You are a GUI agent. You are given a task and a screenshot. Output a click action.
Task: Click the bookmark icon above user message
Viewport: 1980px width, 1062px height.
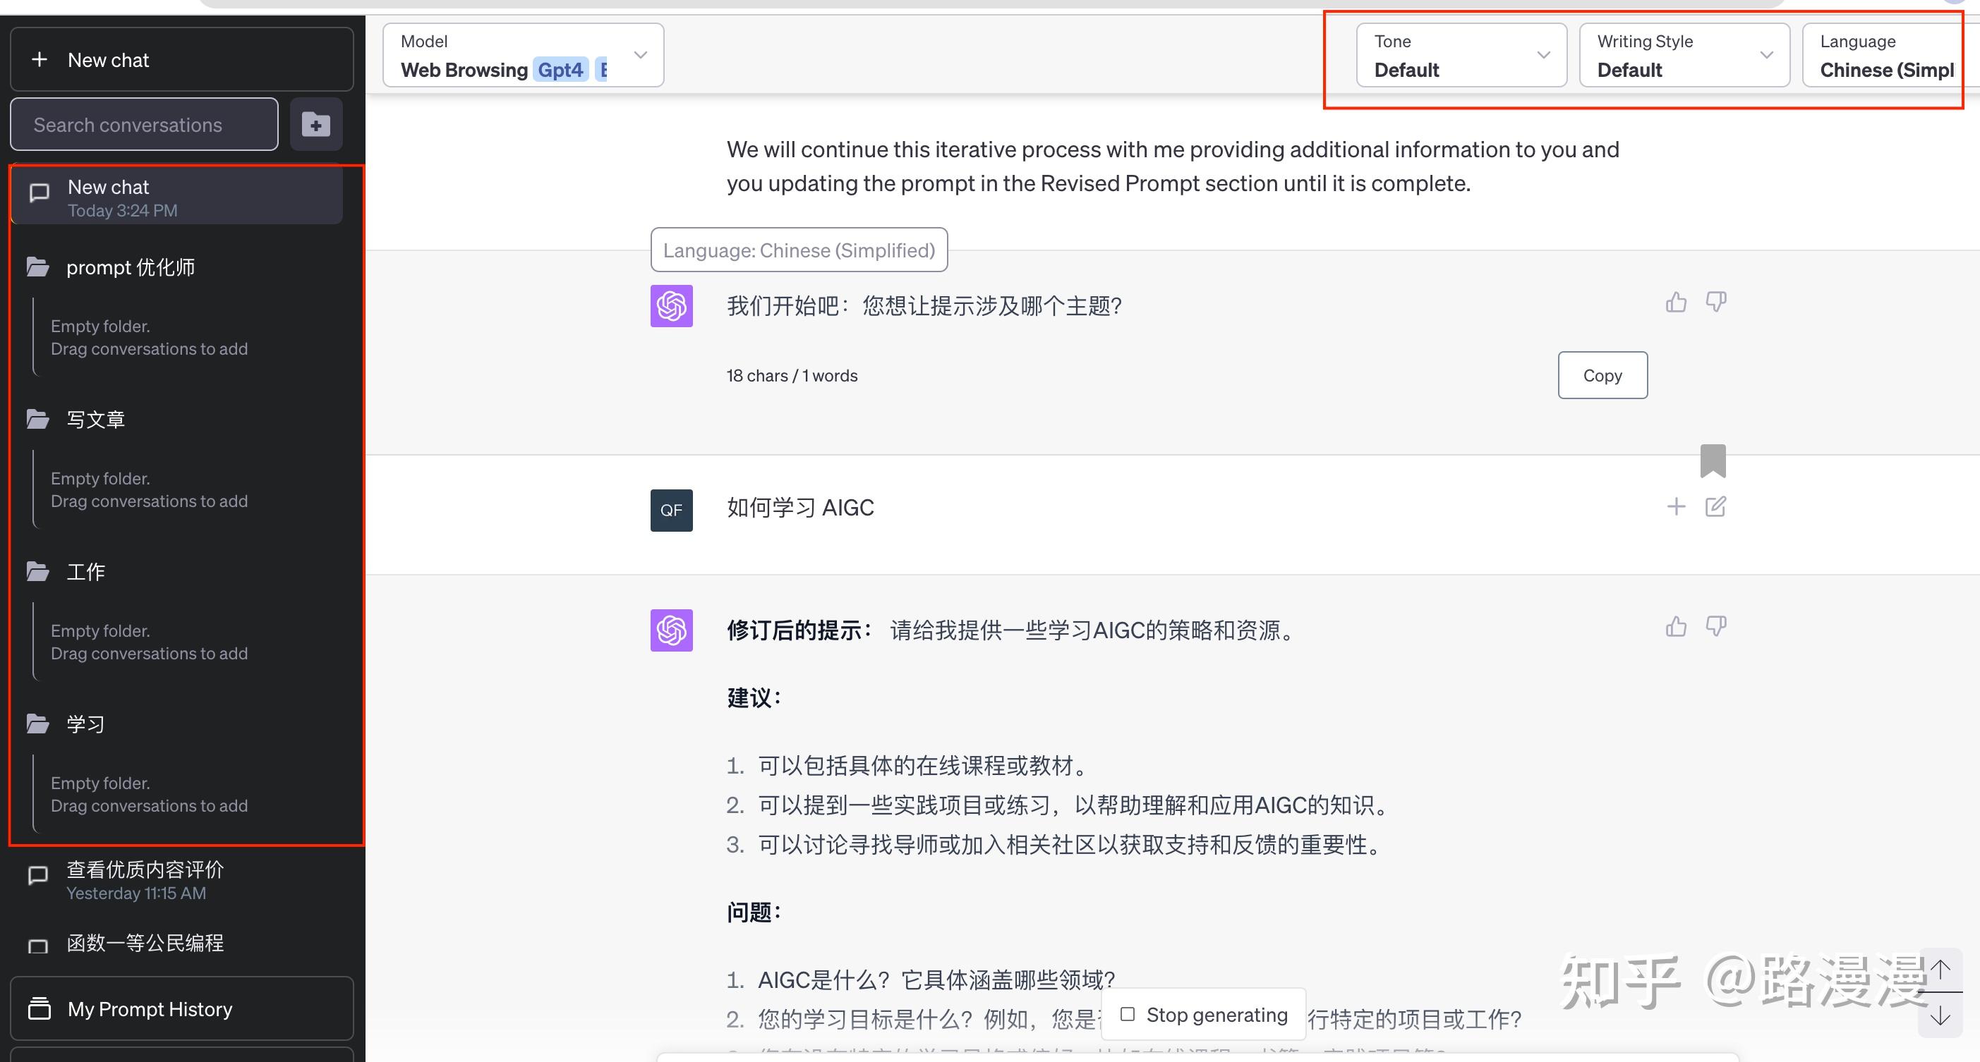tap(1713, 460)
